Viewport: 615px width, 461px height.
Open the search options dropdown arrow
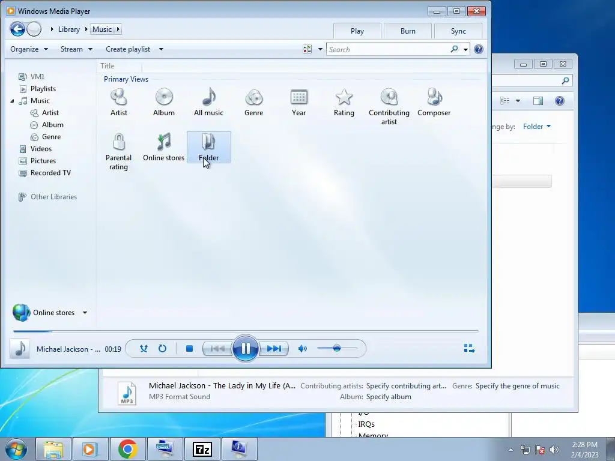pyautogui.click(x=465, y=50)
